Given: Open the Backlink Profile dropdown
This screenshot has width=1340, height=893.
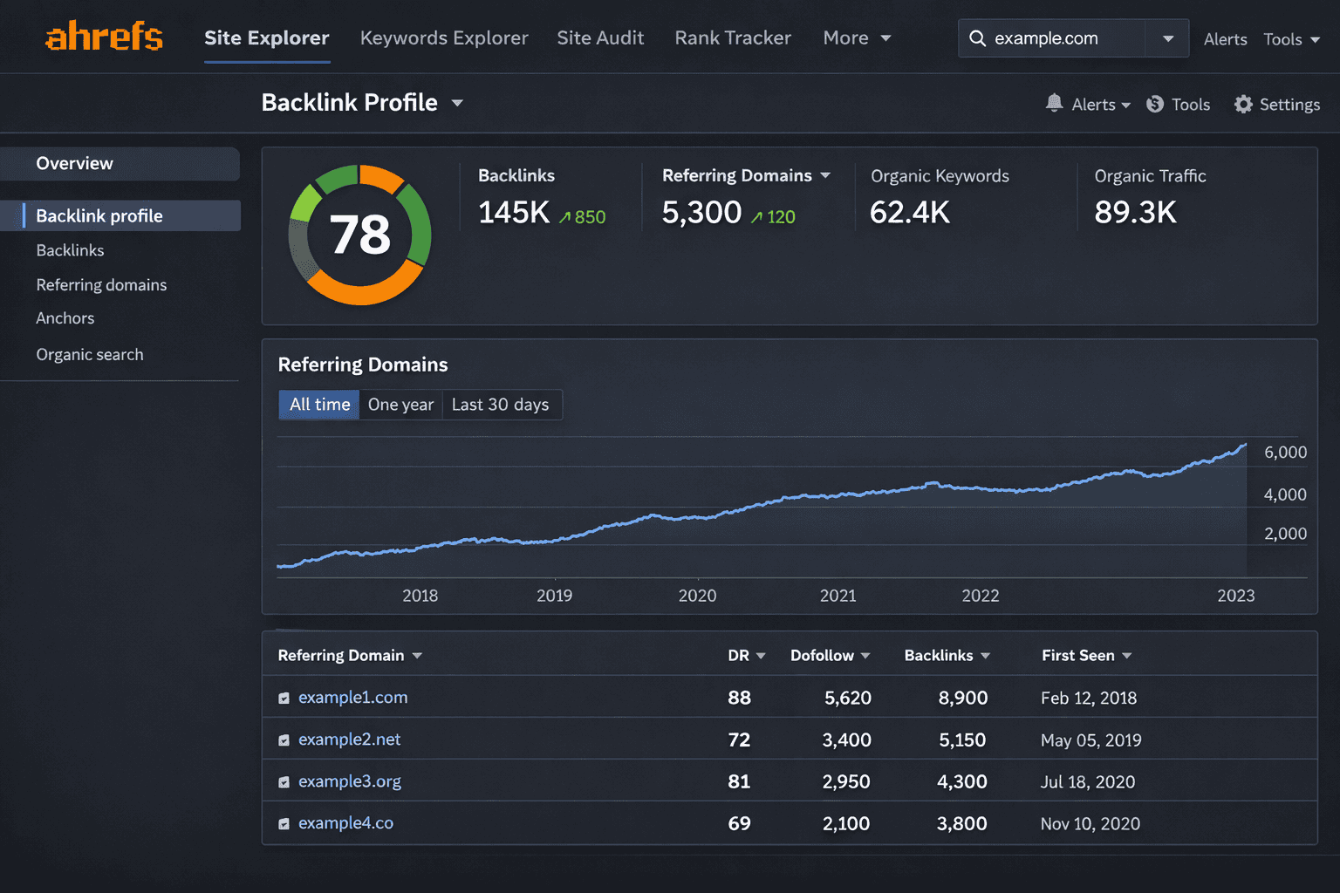Looking at the screenshot, I should click(457, 102).
